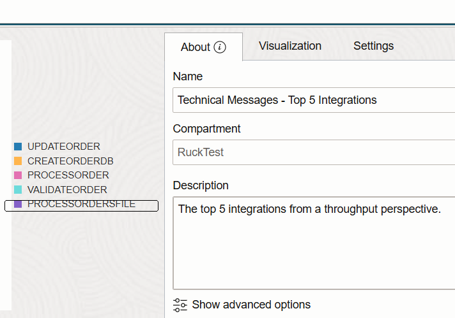Switch to the Visualization tab
Screen dimensions: 455x318
tap(290, 46)
